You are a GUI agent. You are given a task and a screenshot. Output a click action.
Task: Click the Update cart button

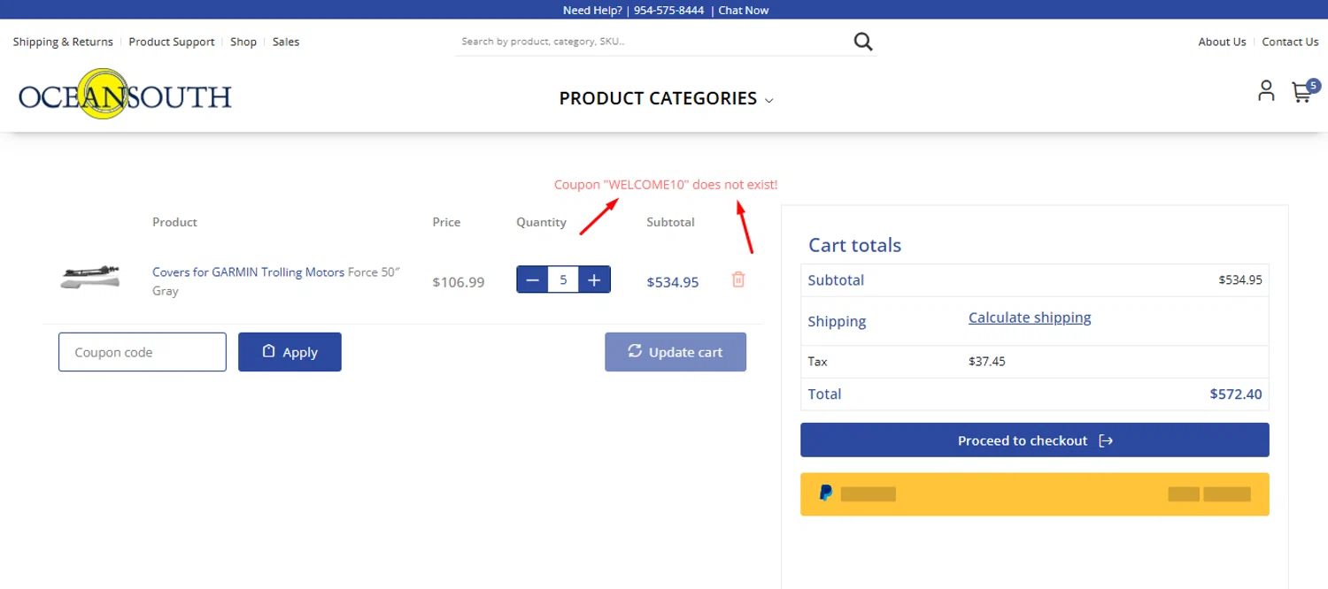676,352
